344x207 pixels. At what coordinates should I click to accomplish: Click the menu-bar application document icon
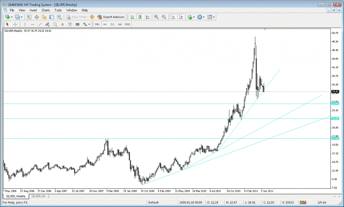pos(6,10)
